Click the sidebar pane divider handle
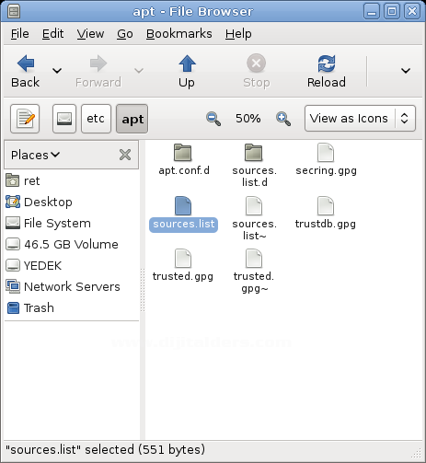The image size is (426, 463). [x=143, y=290]
